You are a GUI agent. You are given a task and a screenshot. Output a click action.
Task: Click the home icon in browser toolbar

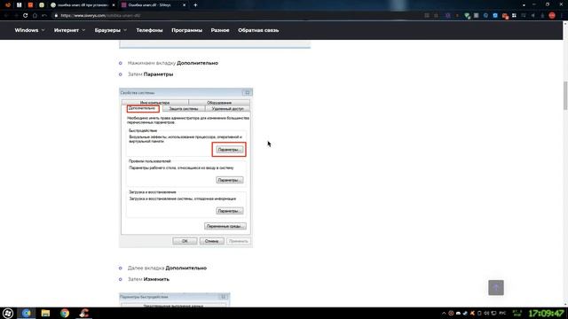click(x=35, y=16)
